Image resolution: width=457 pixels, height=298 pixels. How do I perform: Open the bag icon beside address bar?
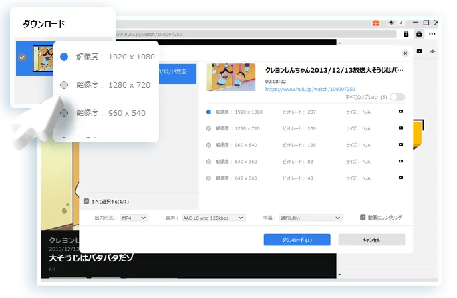(x=419, y=34)
